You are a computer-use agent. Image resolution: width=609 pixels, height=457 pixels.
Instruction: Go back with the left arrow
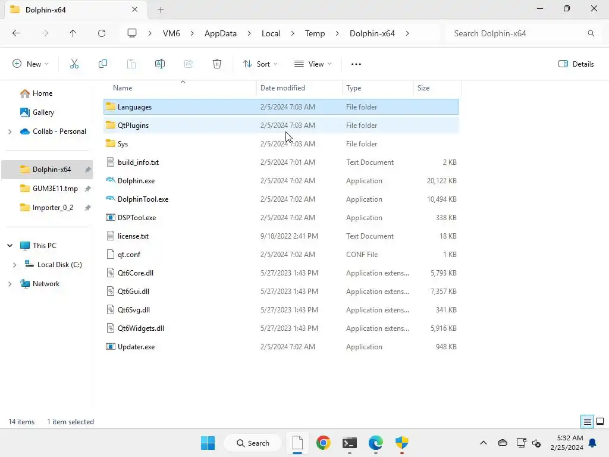pyautogui.click(x=16, y=33)
